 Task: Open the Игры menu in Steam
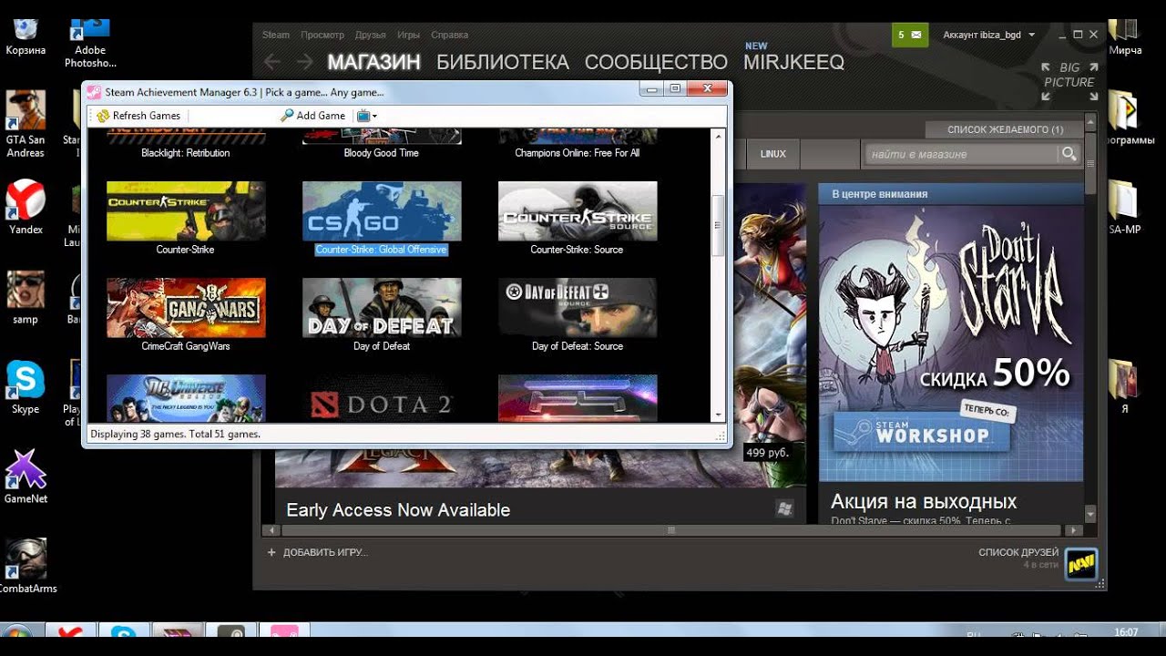click(408, 35)
